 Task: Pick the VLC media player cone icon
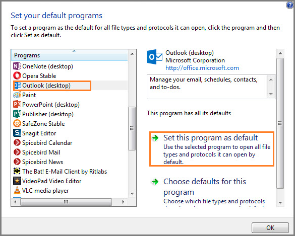click(17, 191)
